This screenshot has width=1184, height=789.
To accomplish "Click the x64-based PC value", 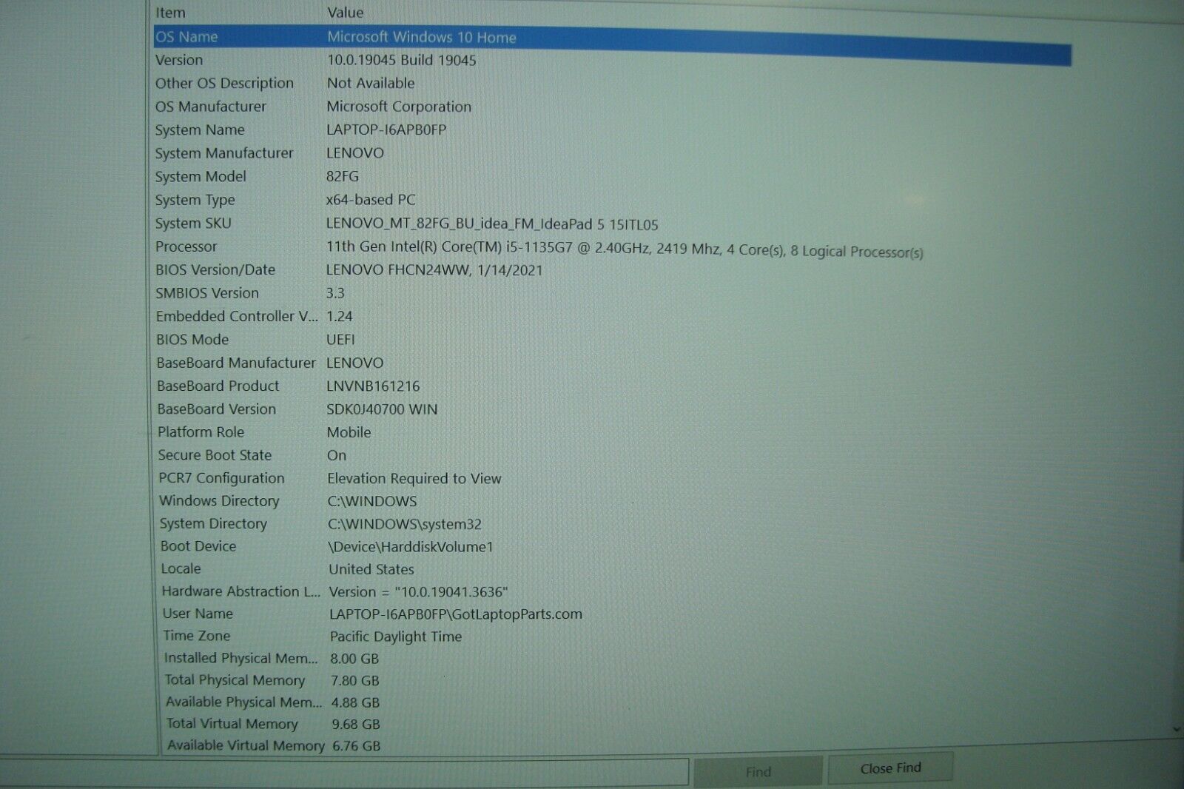I will click(x=371, y=200).
